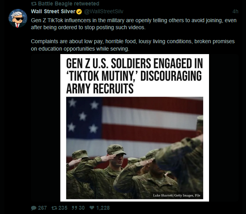Click the 30 quotes count
This screenshot has height=214, width=246.
[82, 208]
